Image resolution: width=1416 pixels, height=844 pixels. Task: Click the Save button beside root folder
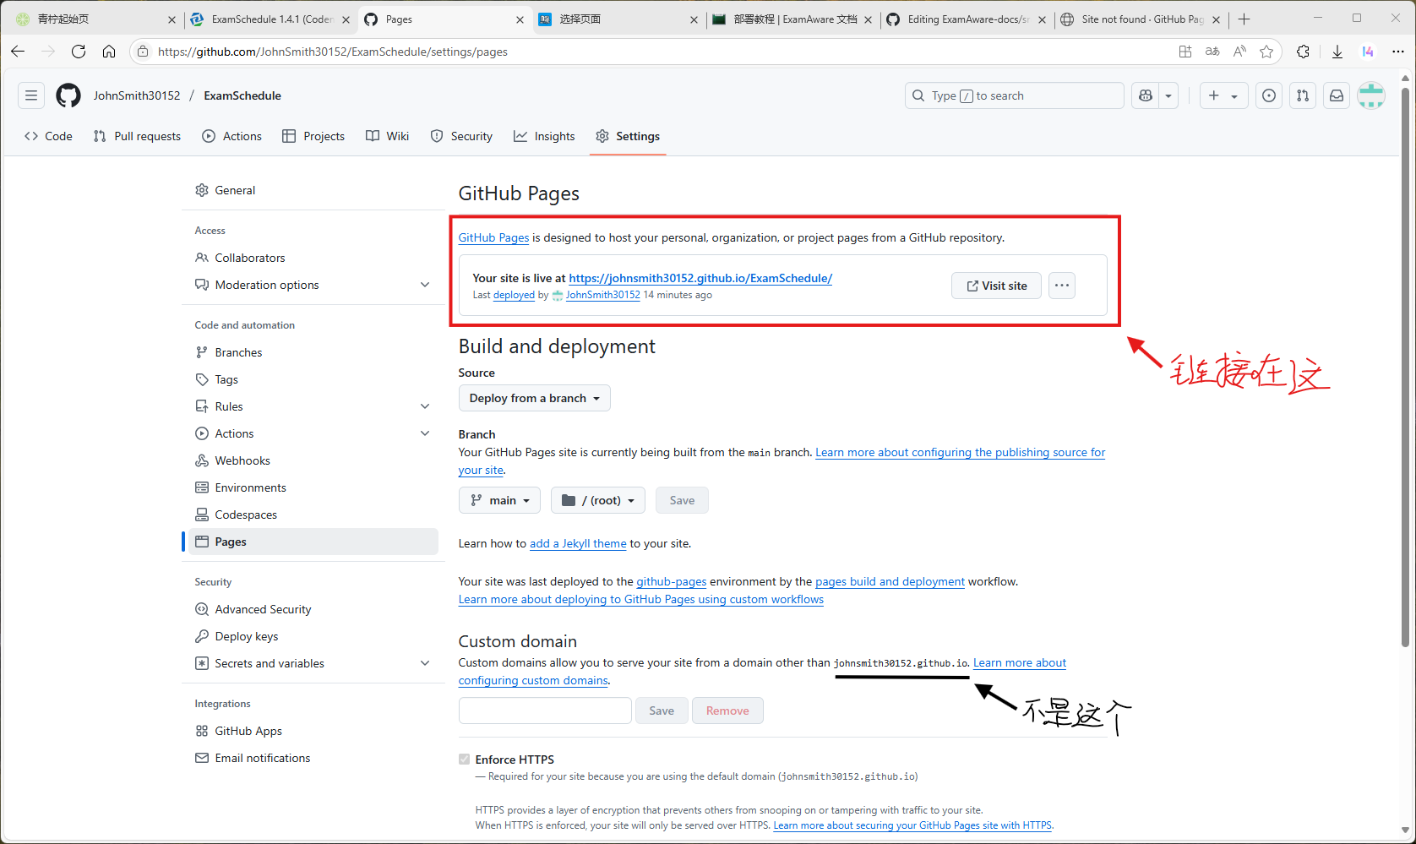pos(682,500)
